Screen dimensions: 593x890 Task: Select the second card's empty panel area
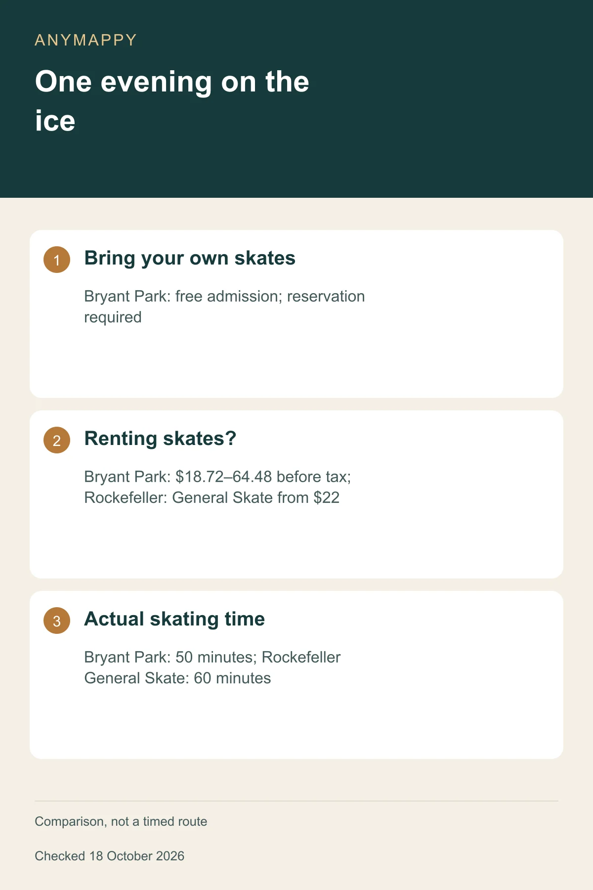pos(296,541)
